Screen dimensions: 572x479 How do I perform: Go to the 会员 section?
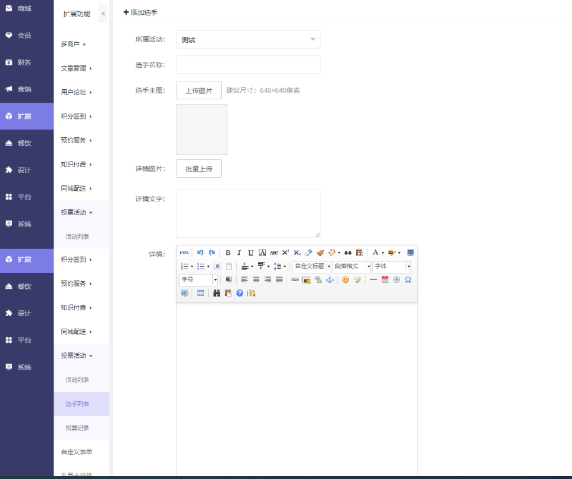pyautogui.click(x=24, y=36)
